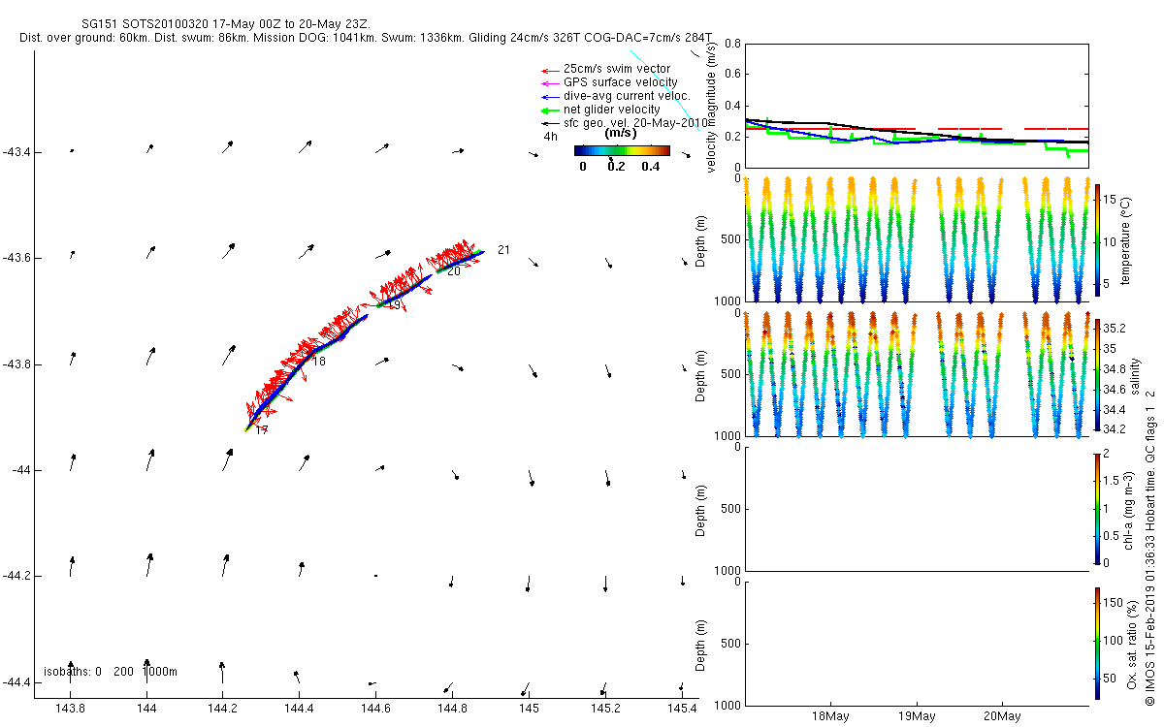The height and width of the screenshot is (727, 1164).
Task: Click the 'isobaths: 0 200 1000m' note
Action: point(111,672)
